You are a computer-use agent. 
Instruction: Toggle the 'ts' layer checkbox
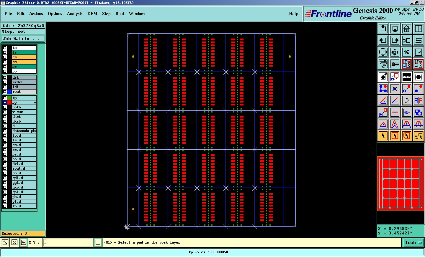(x=5, y=52)
